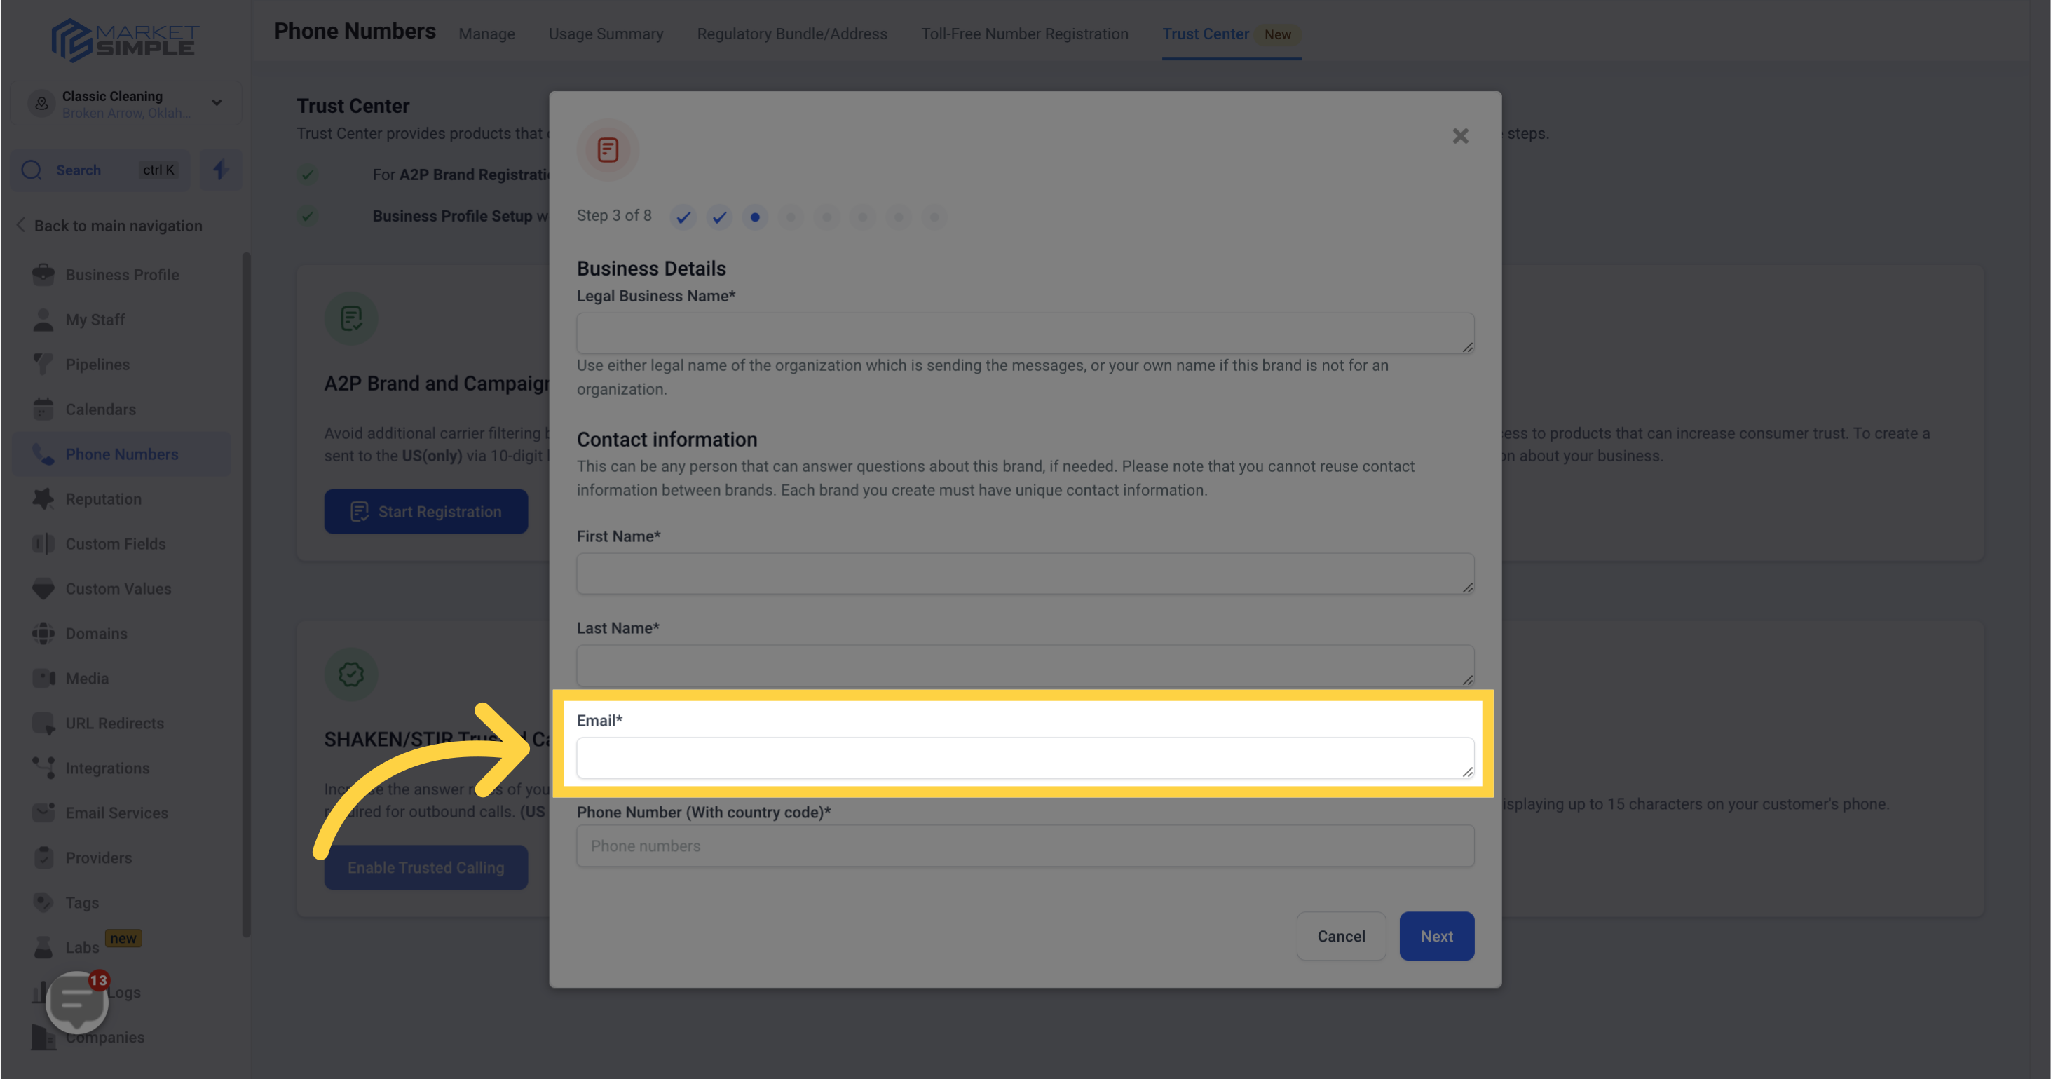
Task: Click the Cancel button to dismiss
Action: coord(1342,935)
